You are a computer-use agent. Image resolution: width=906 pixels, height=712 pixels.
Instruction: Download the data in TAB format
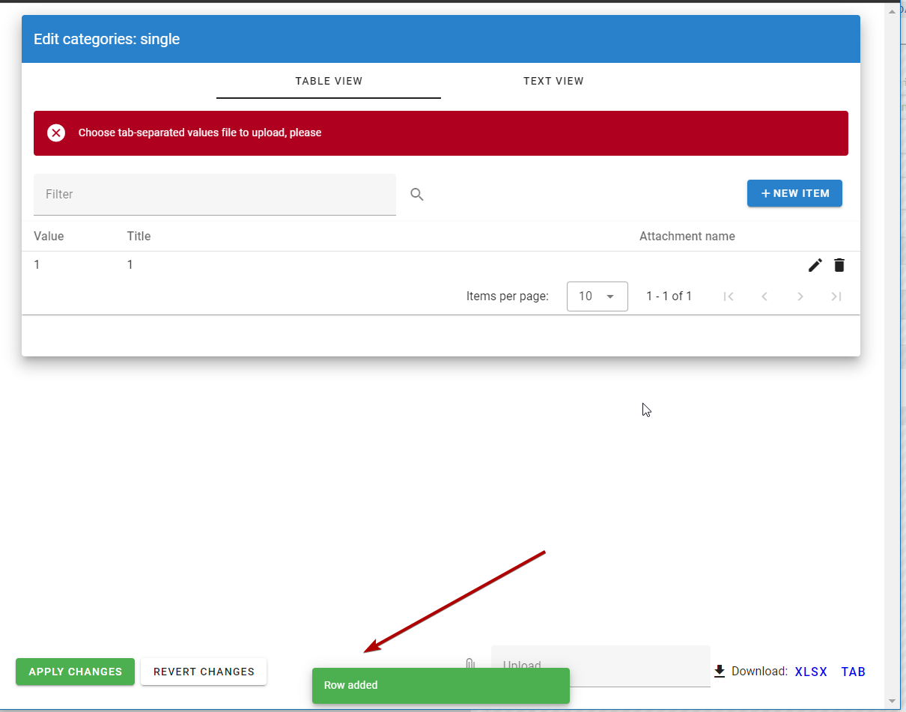coord(853,672)
